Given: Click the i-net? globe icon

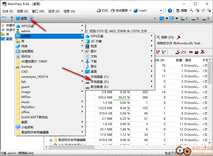Looking at the screenshot, I should coord(135,11).
